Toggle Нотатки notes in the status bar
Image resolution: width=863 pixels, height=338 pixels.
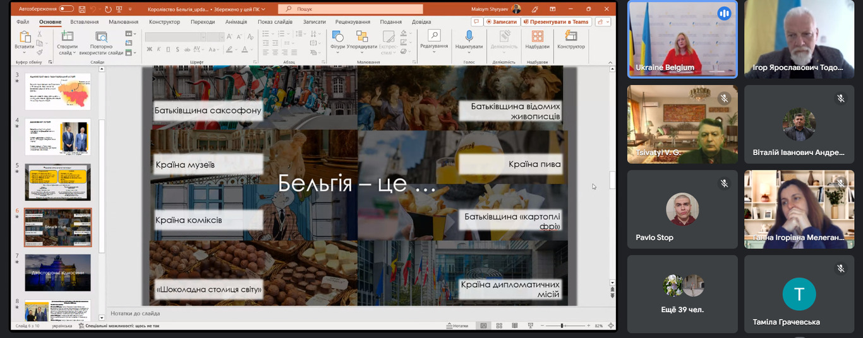tap(457, 326)
